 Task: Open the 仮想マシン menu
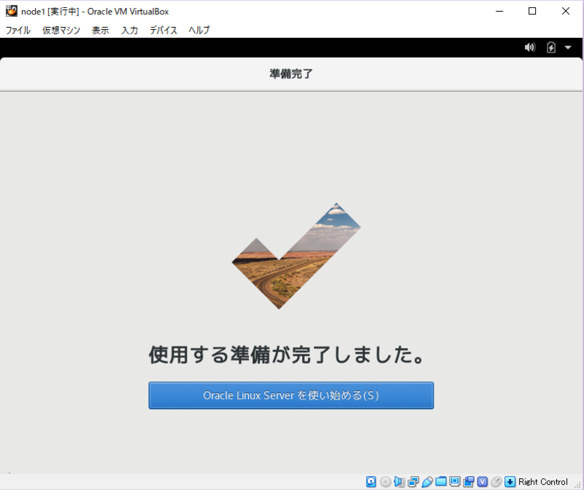coord(61,30)
